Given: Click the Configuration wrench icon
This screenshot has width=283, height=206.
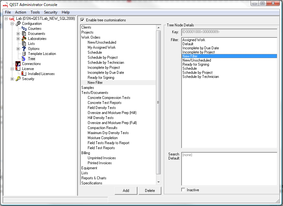Looking at the screenshot, I should [x=18, y=24].
